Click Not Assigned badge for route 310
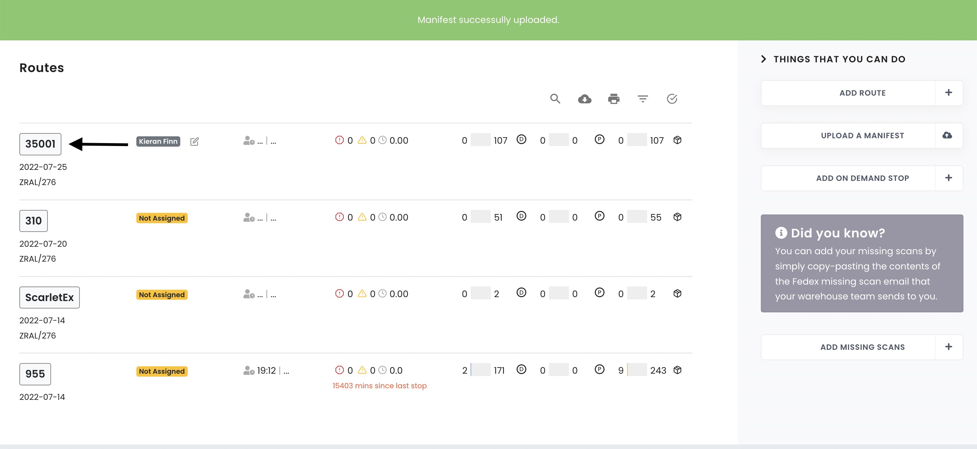Screen dimensions: 977x449 [x=162, y=218]
